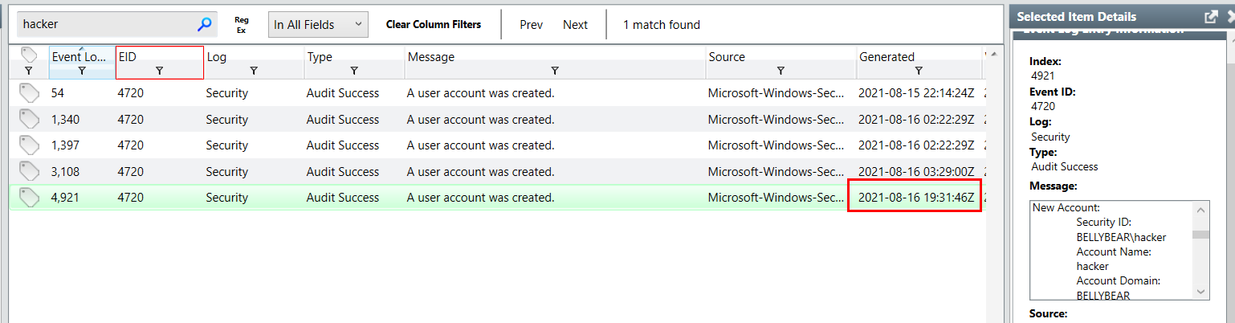
Task: Open the EID column filter
Action: 159,71
